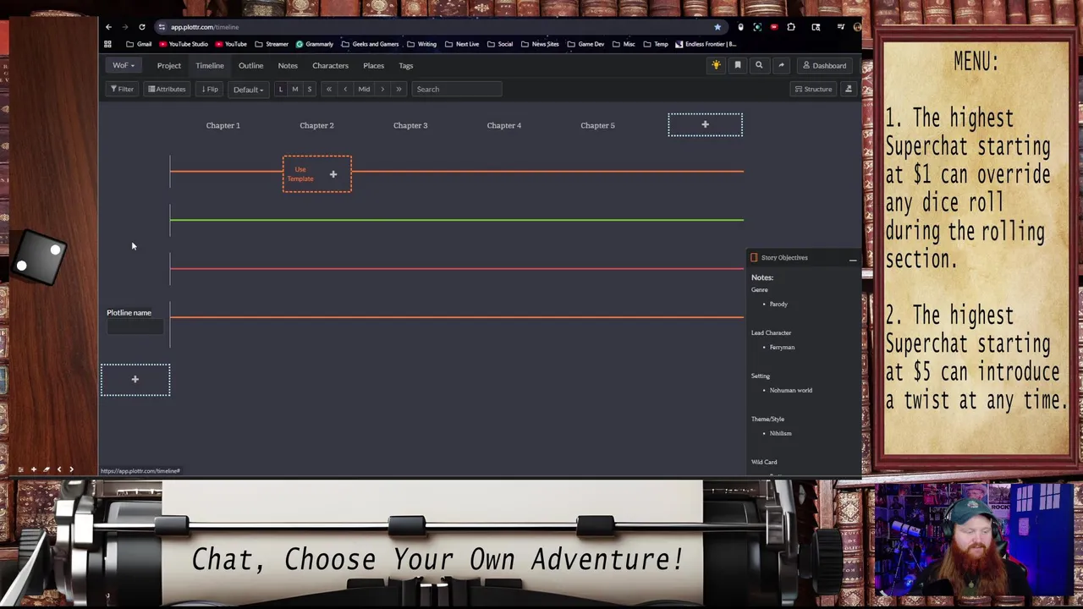Open the Chrome apps grid icon
Image resolution: width=1083 pixels, height=609 pixels.
(x=107, y=44)
